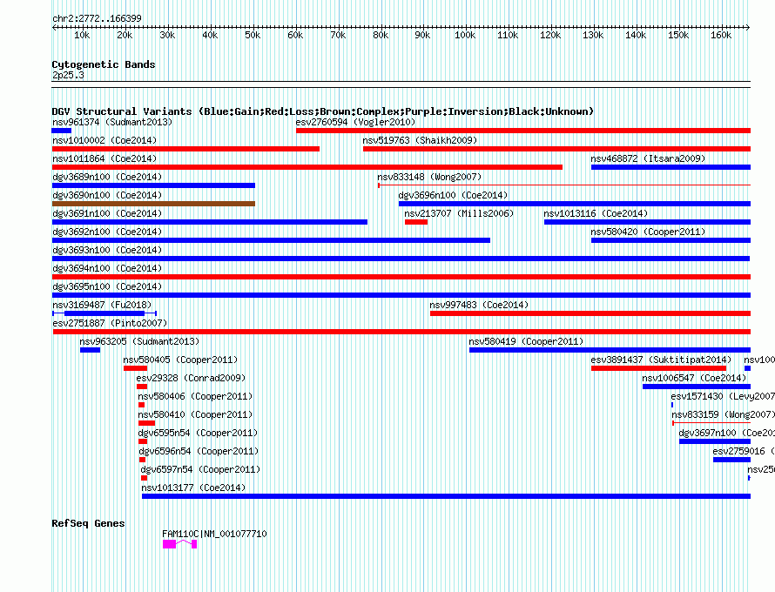Click the DGV Structural Variants track title

(x=323, y=111)
